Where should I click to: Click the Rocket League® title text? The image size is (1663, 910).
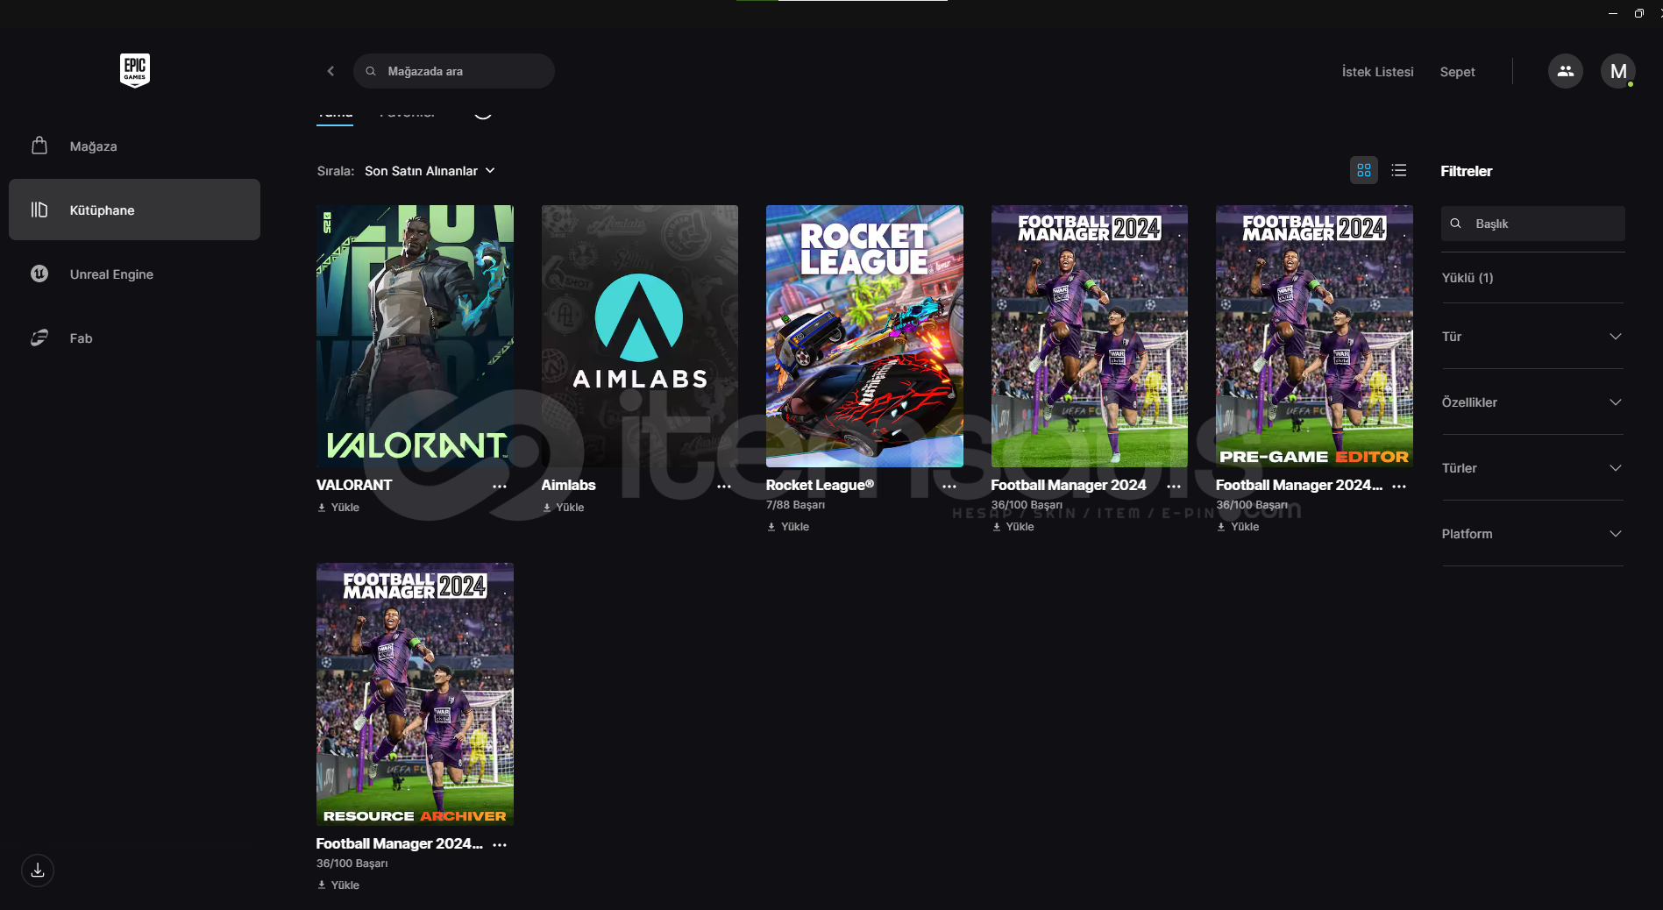coord(820,485)
